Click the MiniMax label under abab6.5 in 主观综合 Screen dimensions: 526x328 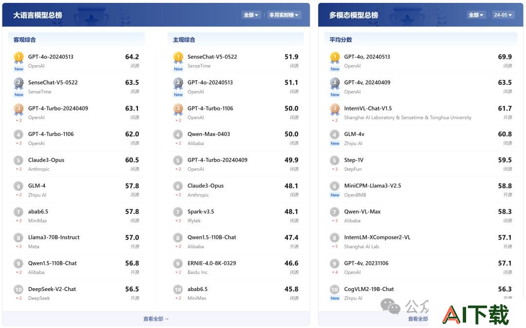point(197,298)
